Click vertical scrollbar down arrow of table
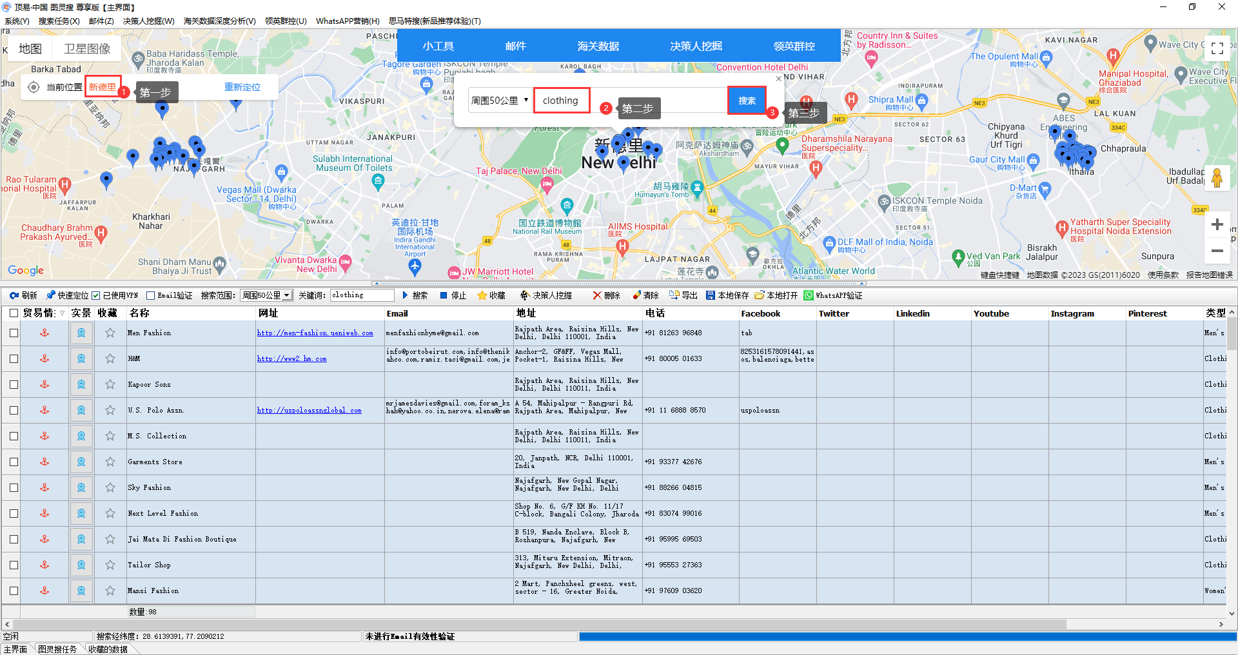The height and width of the screenshot is (655, 1238). pyautogui.click(x=1232, y=614)
